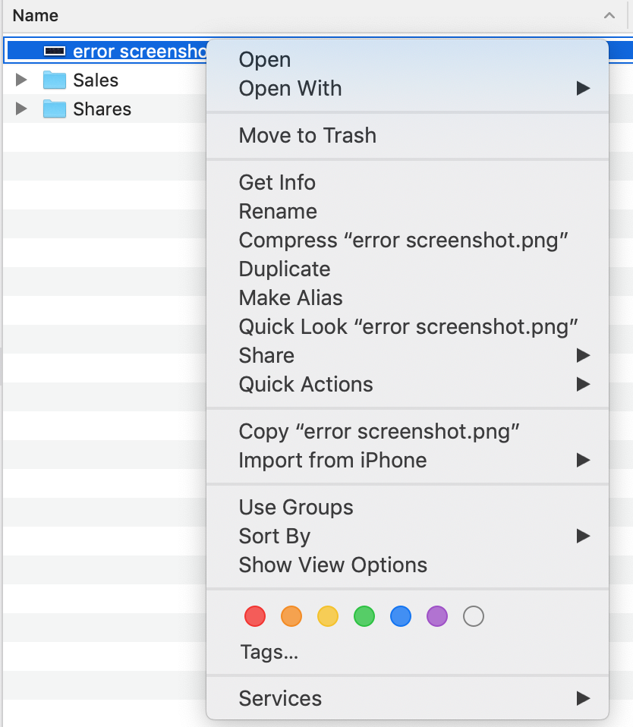Open the Share submenu
The width and height of the screenshot is (633, 727).
(407, 356)
